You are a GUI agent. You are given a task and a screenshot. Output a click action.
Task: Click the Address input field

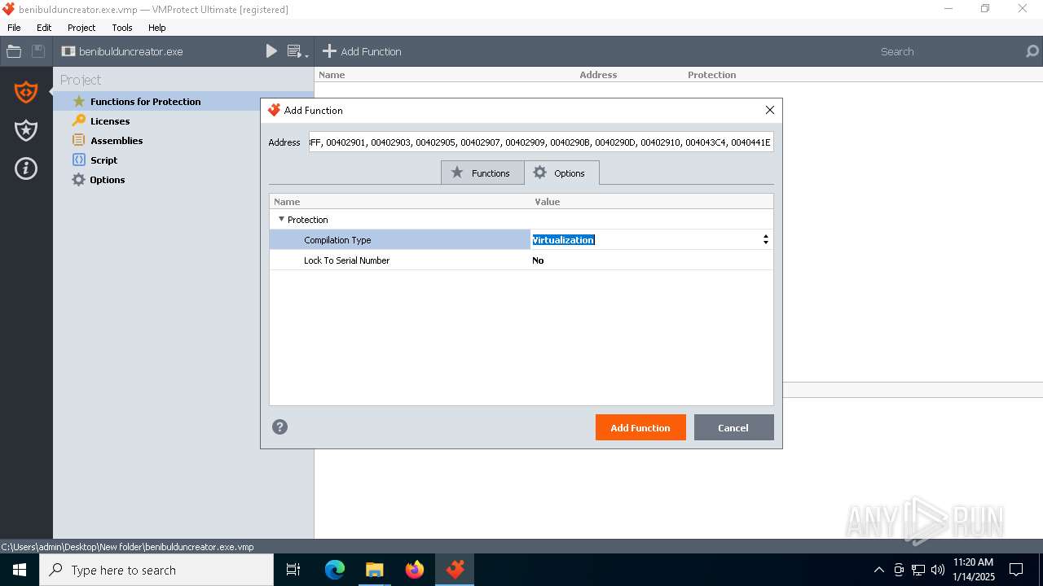point(541,142)
